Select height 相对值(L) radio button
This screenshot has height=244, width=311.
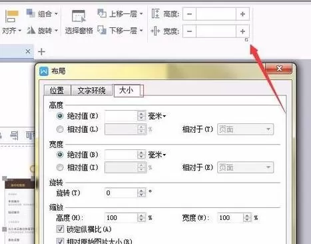tap(60, 129)
